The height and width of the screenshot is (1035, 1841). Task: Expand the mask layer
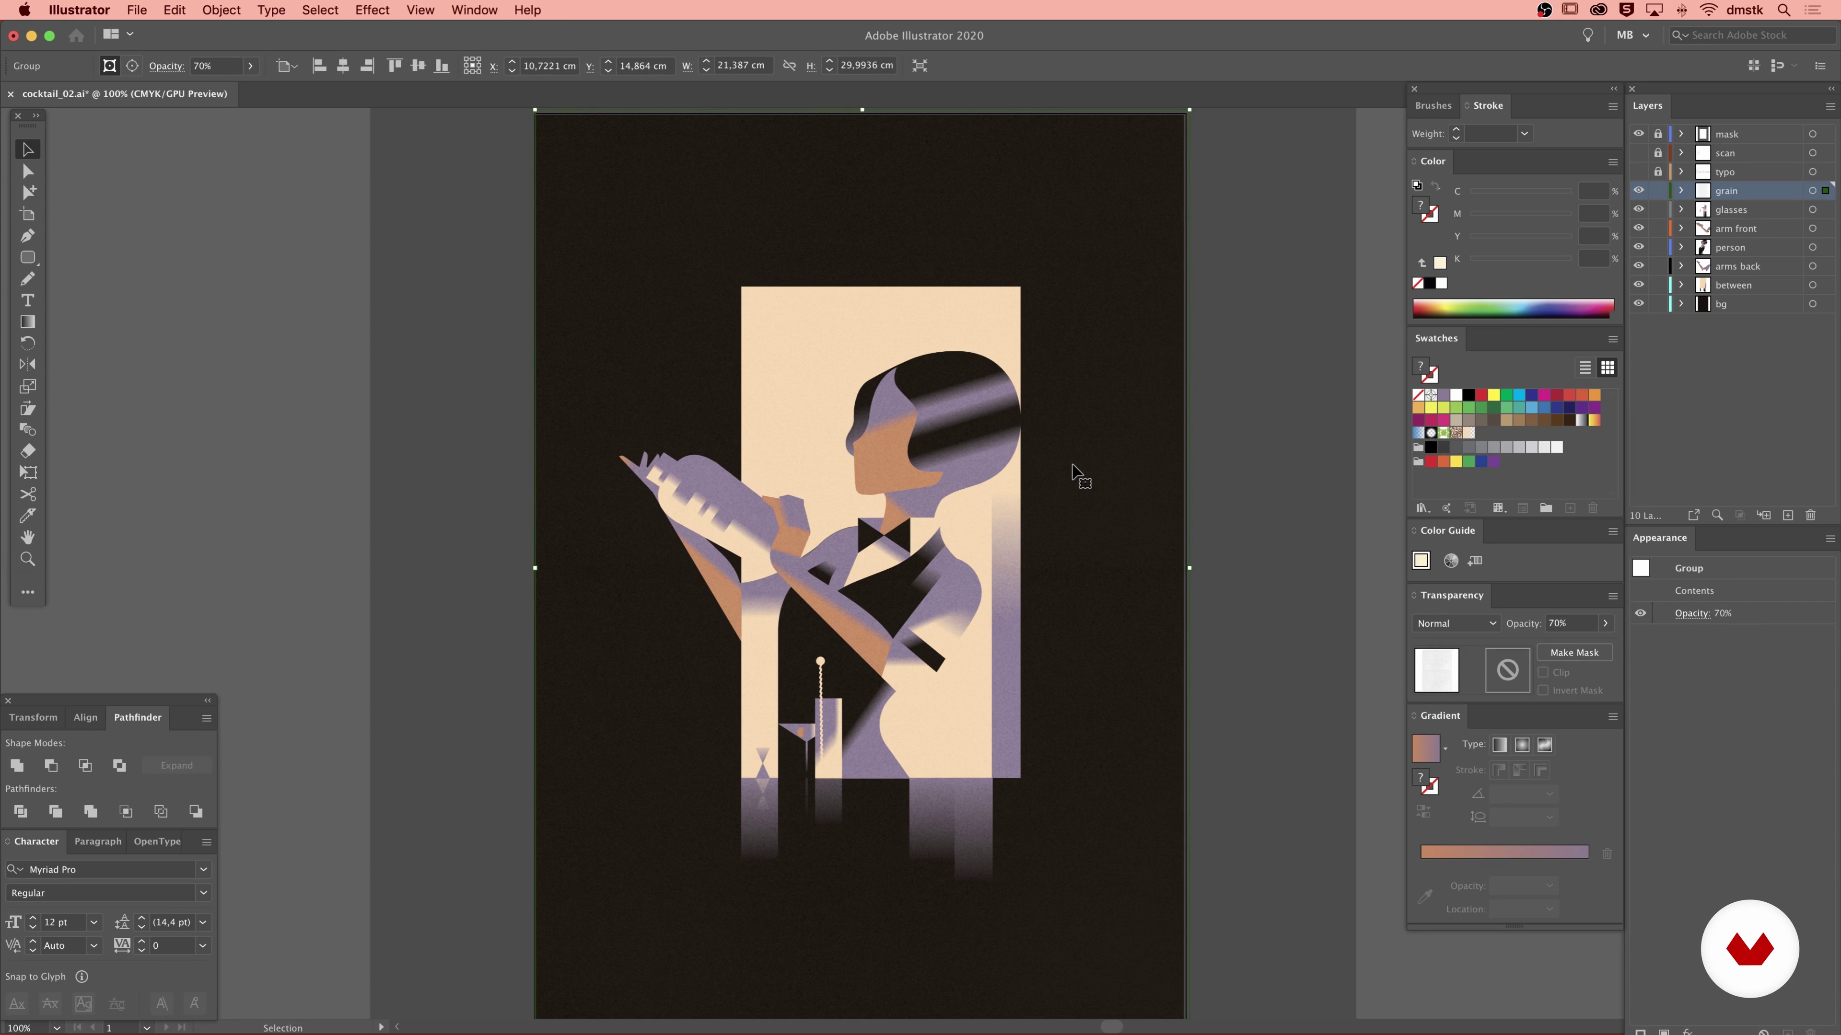click(1681, 134)
